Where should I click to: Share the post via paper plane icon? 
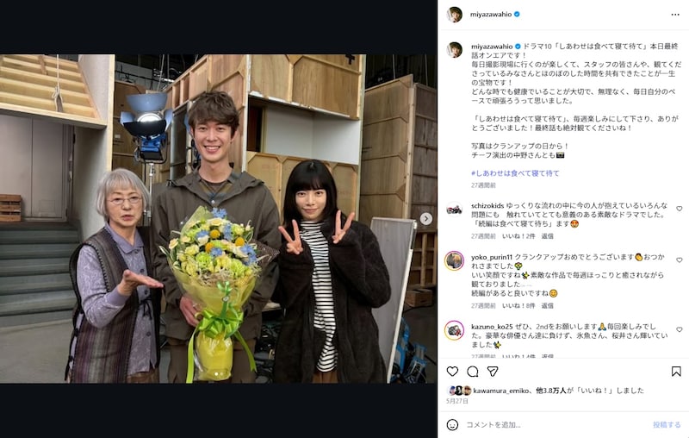493,372
